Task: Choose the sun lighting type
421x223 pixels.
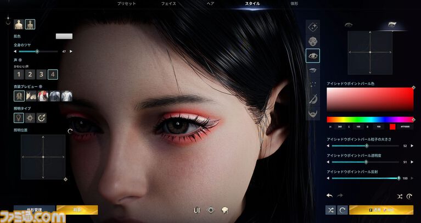Action: point(30,118)
